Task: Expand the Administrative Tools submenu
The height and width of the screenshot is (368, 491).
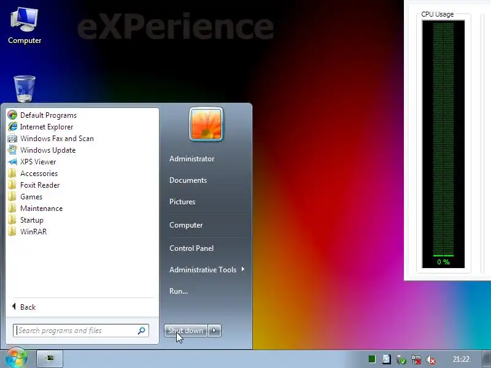Action: pyautogui.click(x=206, y=270)
